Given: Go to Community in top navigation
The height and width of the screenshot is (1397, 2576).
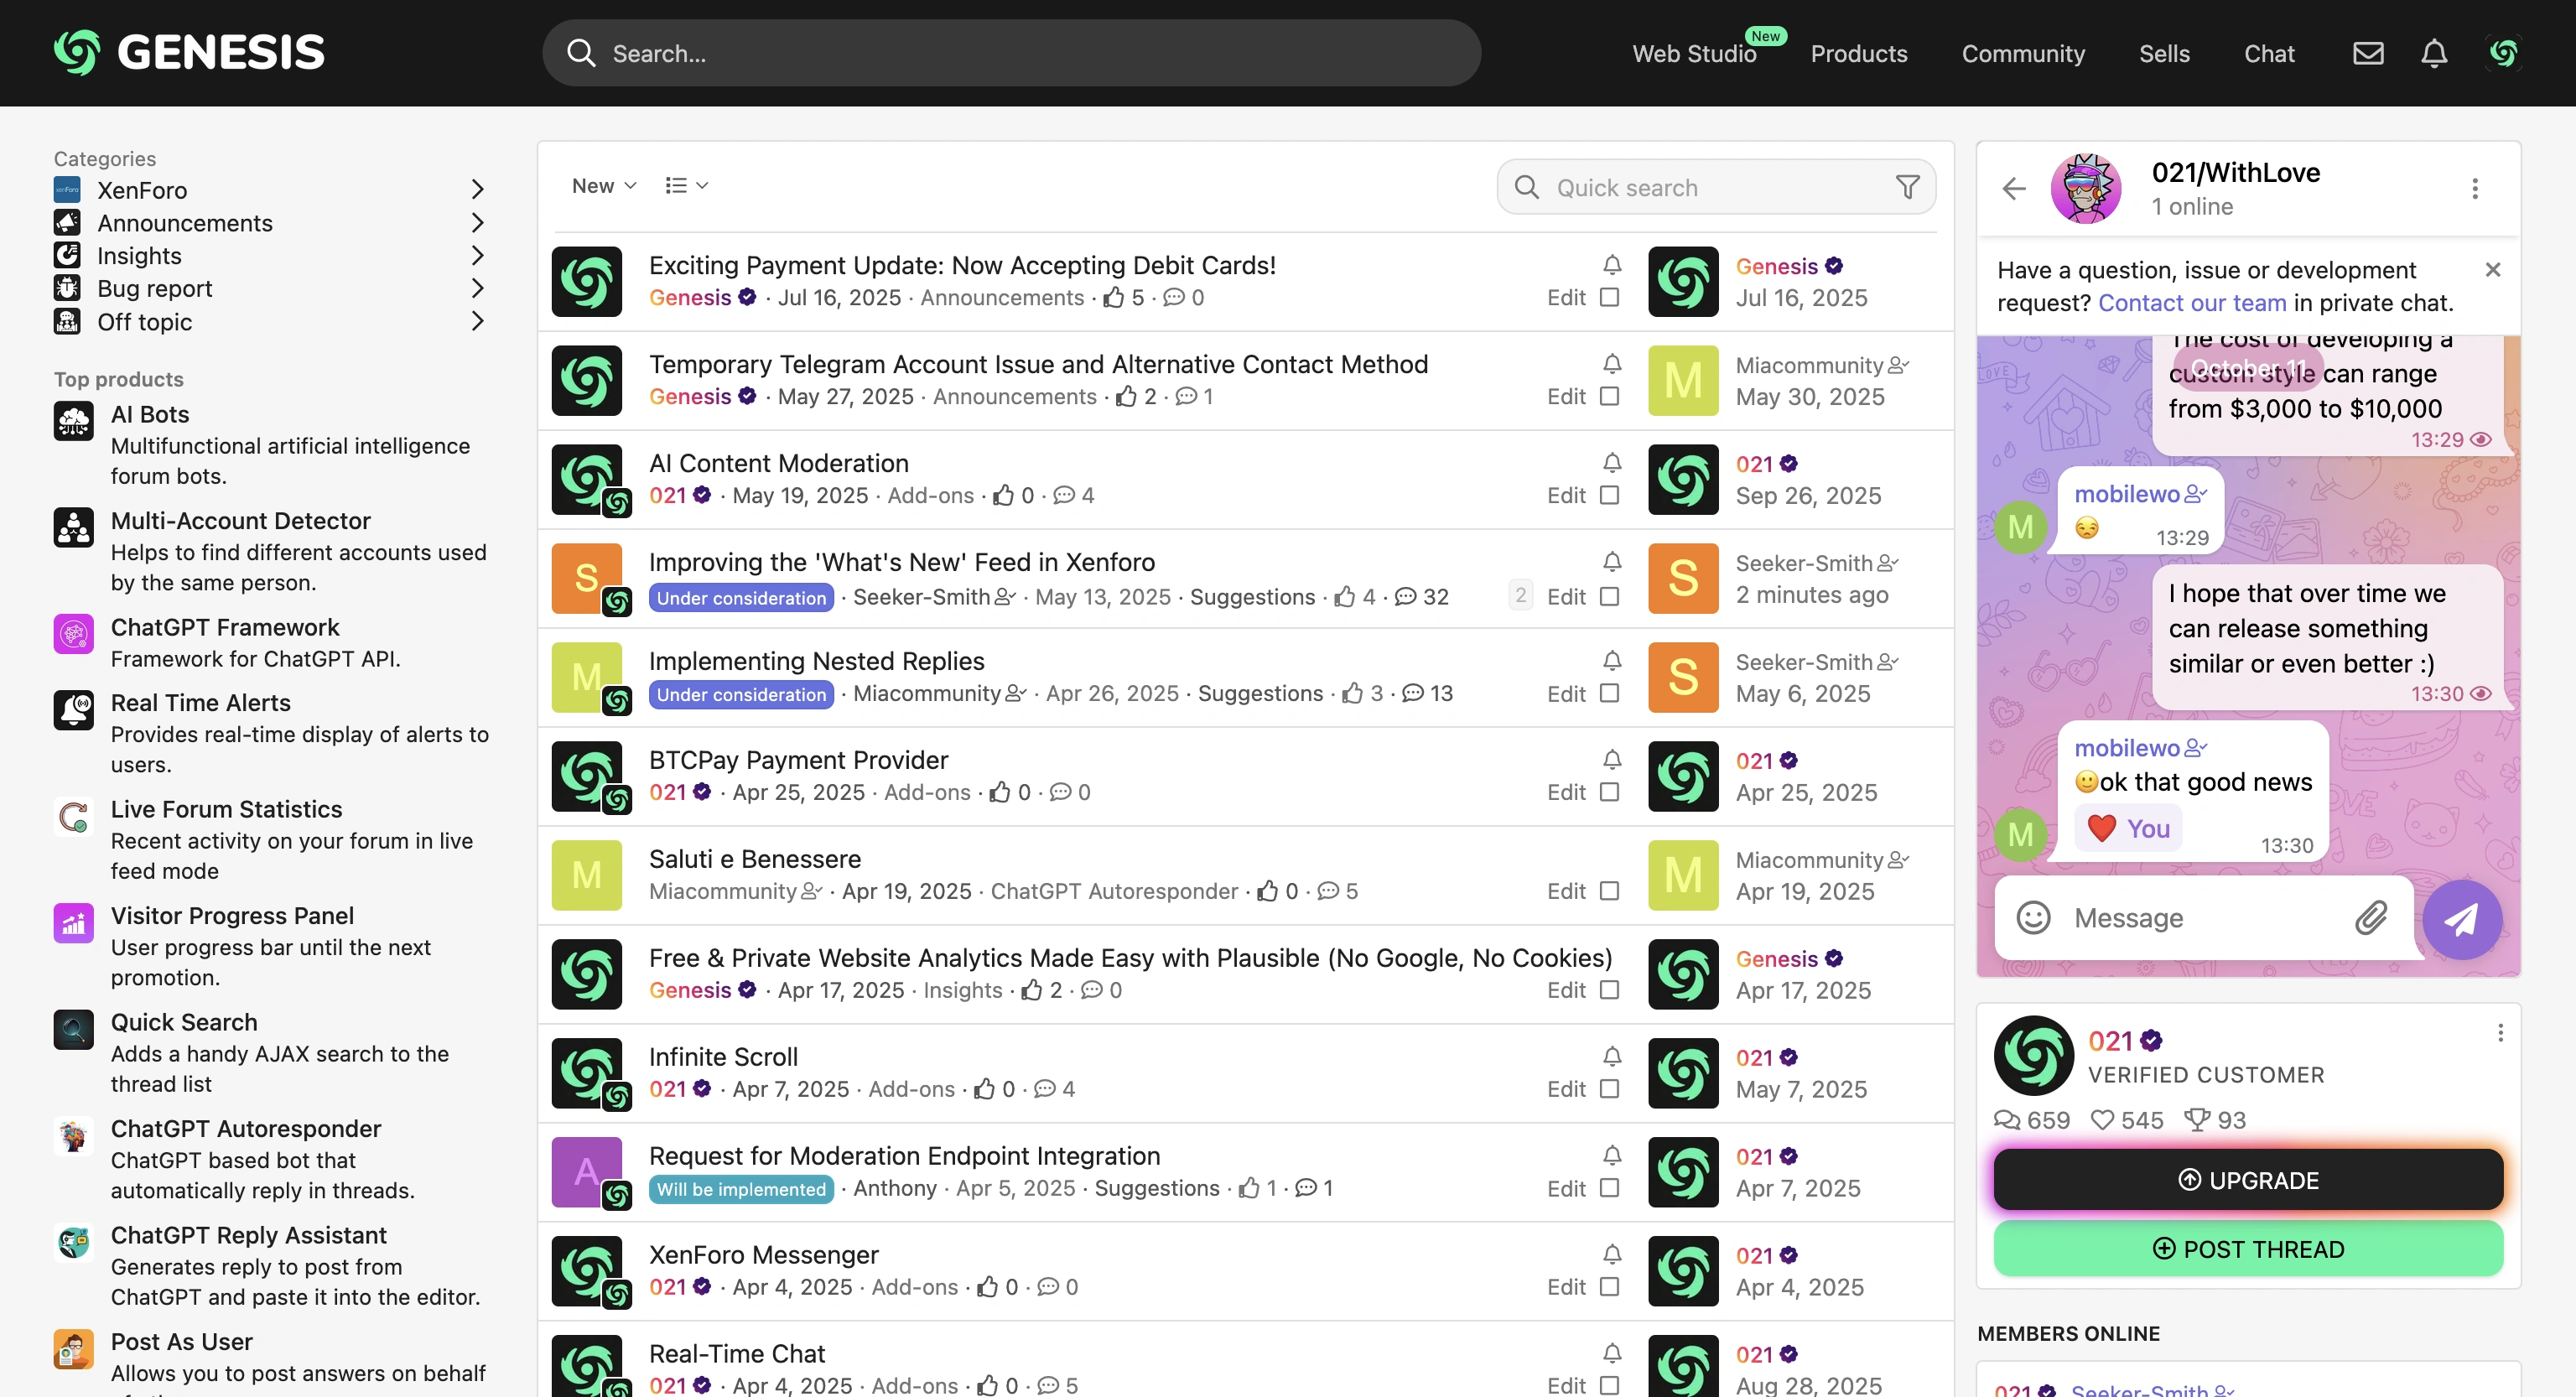Looking at the screenshot, I should click(x=2022, y=53).
